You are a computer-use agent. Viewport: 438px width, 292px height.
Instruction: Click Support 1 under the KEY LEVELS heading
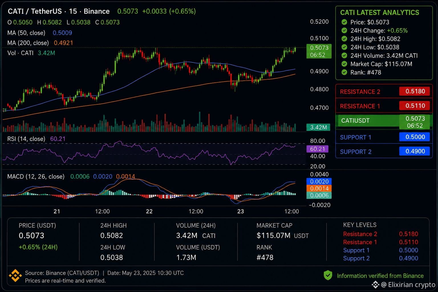[x=356, y=250]
